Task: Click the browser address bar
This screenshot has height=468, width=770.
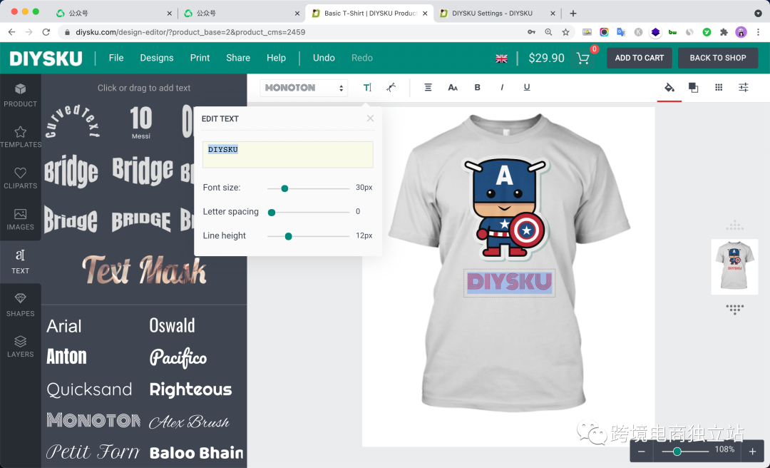Action: click(294, 32)
